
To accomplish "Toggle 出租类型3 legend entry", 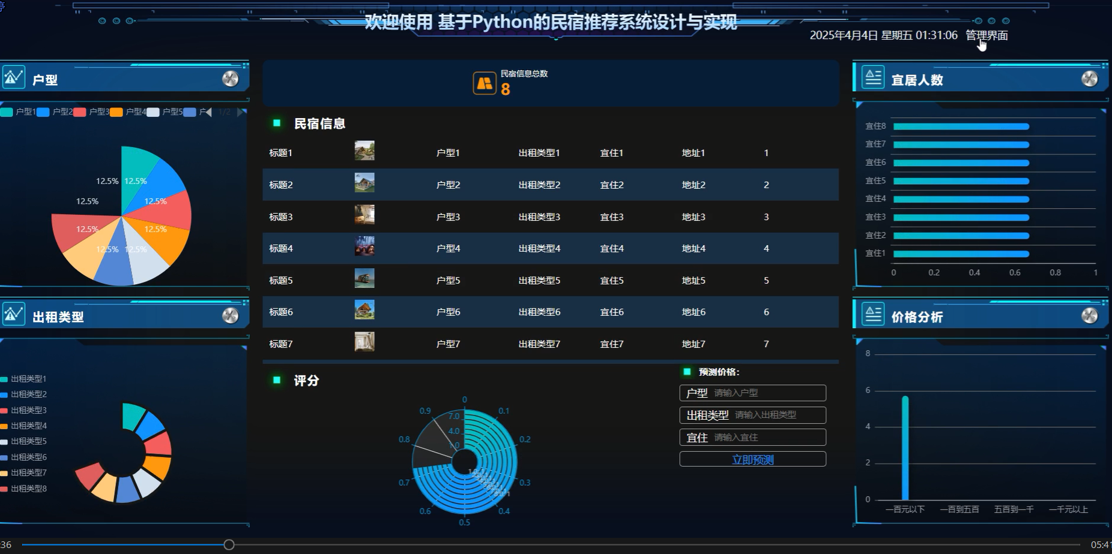I will (24, 410).
